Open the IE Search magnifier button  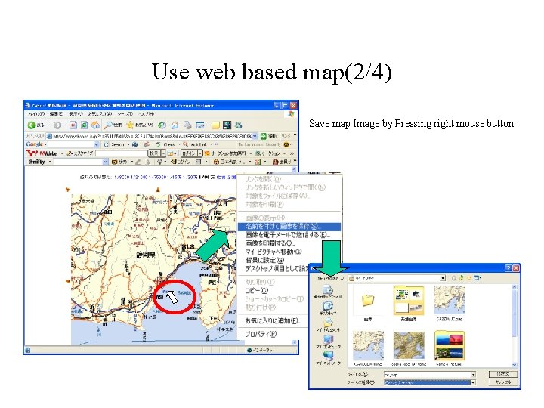pyautogui.click(x=113, y=125)
